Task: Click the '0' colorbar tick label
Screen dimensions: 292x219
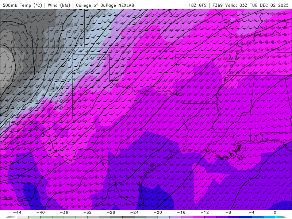Action: pyautogui.click(x=275, y=212)
